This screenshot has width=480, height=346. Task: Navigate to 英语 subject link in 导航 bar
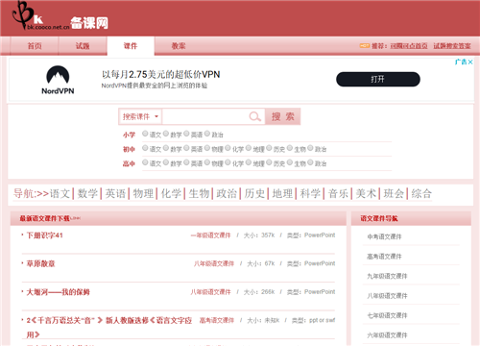click(x=115, y=193)
